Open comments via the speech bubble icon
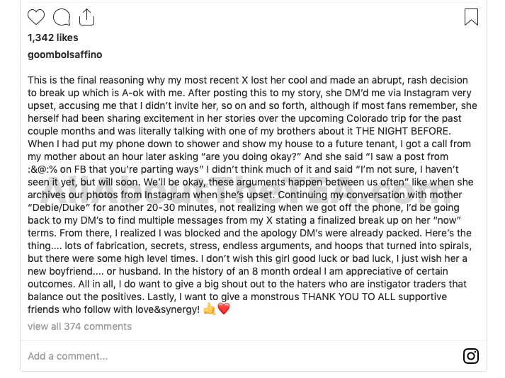 pos(62,17)
